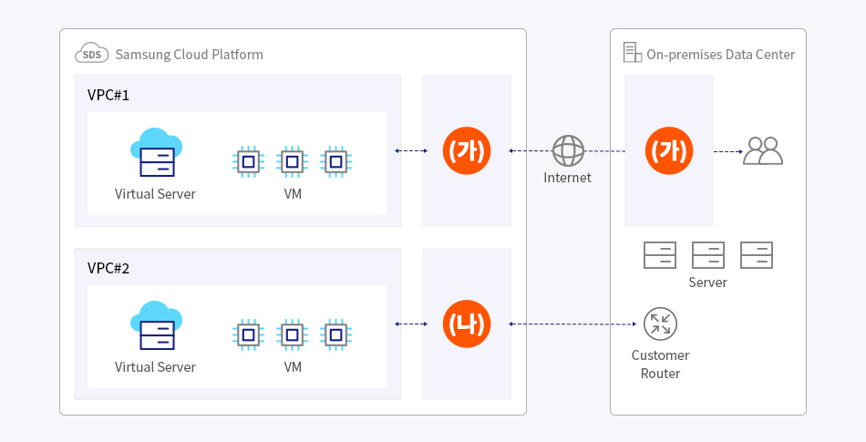Screen dimensions: 866x442
Task: Click the leftmost Server rack icon
Action: point(660,255)
